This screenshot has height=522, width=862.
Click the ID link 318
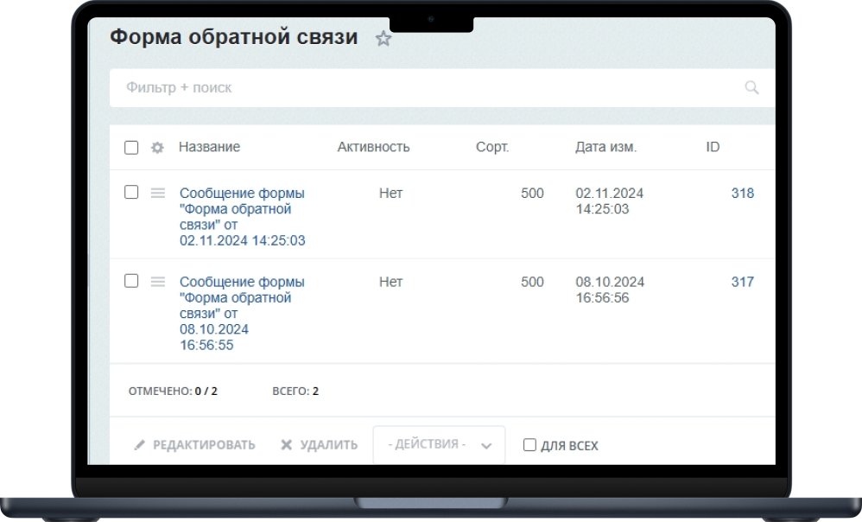[x=742, y=194]
